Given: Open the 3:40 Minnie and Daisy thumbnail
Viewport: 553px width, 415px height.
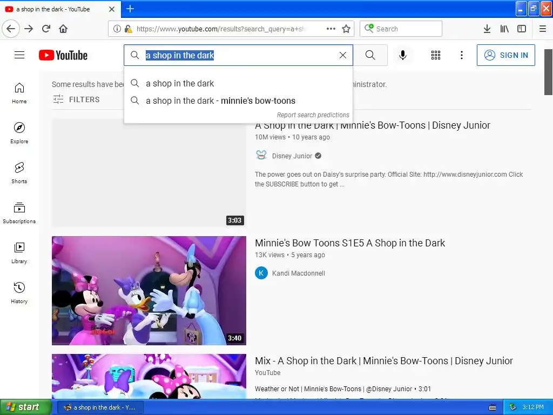Looking at the screenshot, I should pyautogui.click(x=149, y=290).
